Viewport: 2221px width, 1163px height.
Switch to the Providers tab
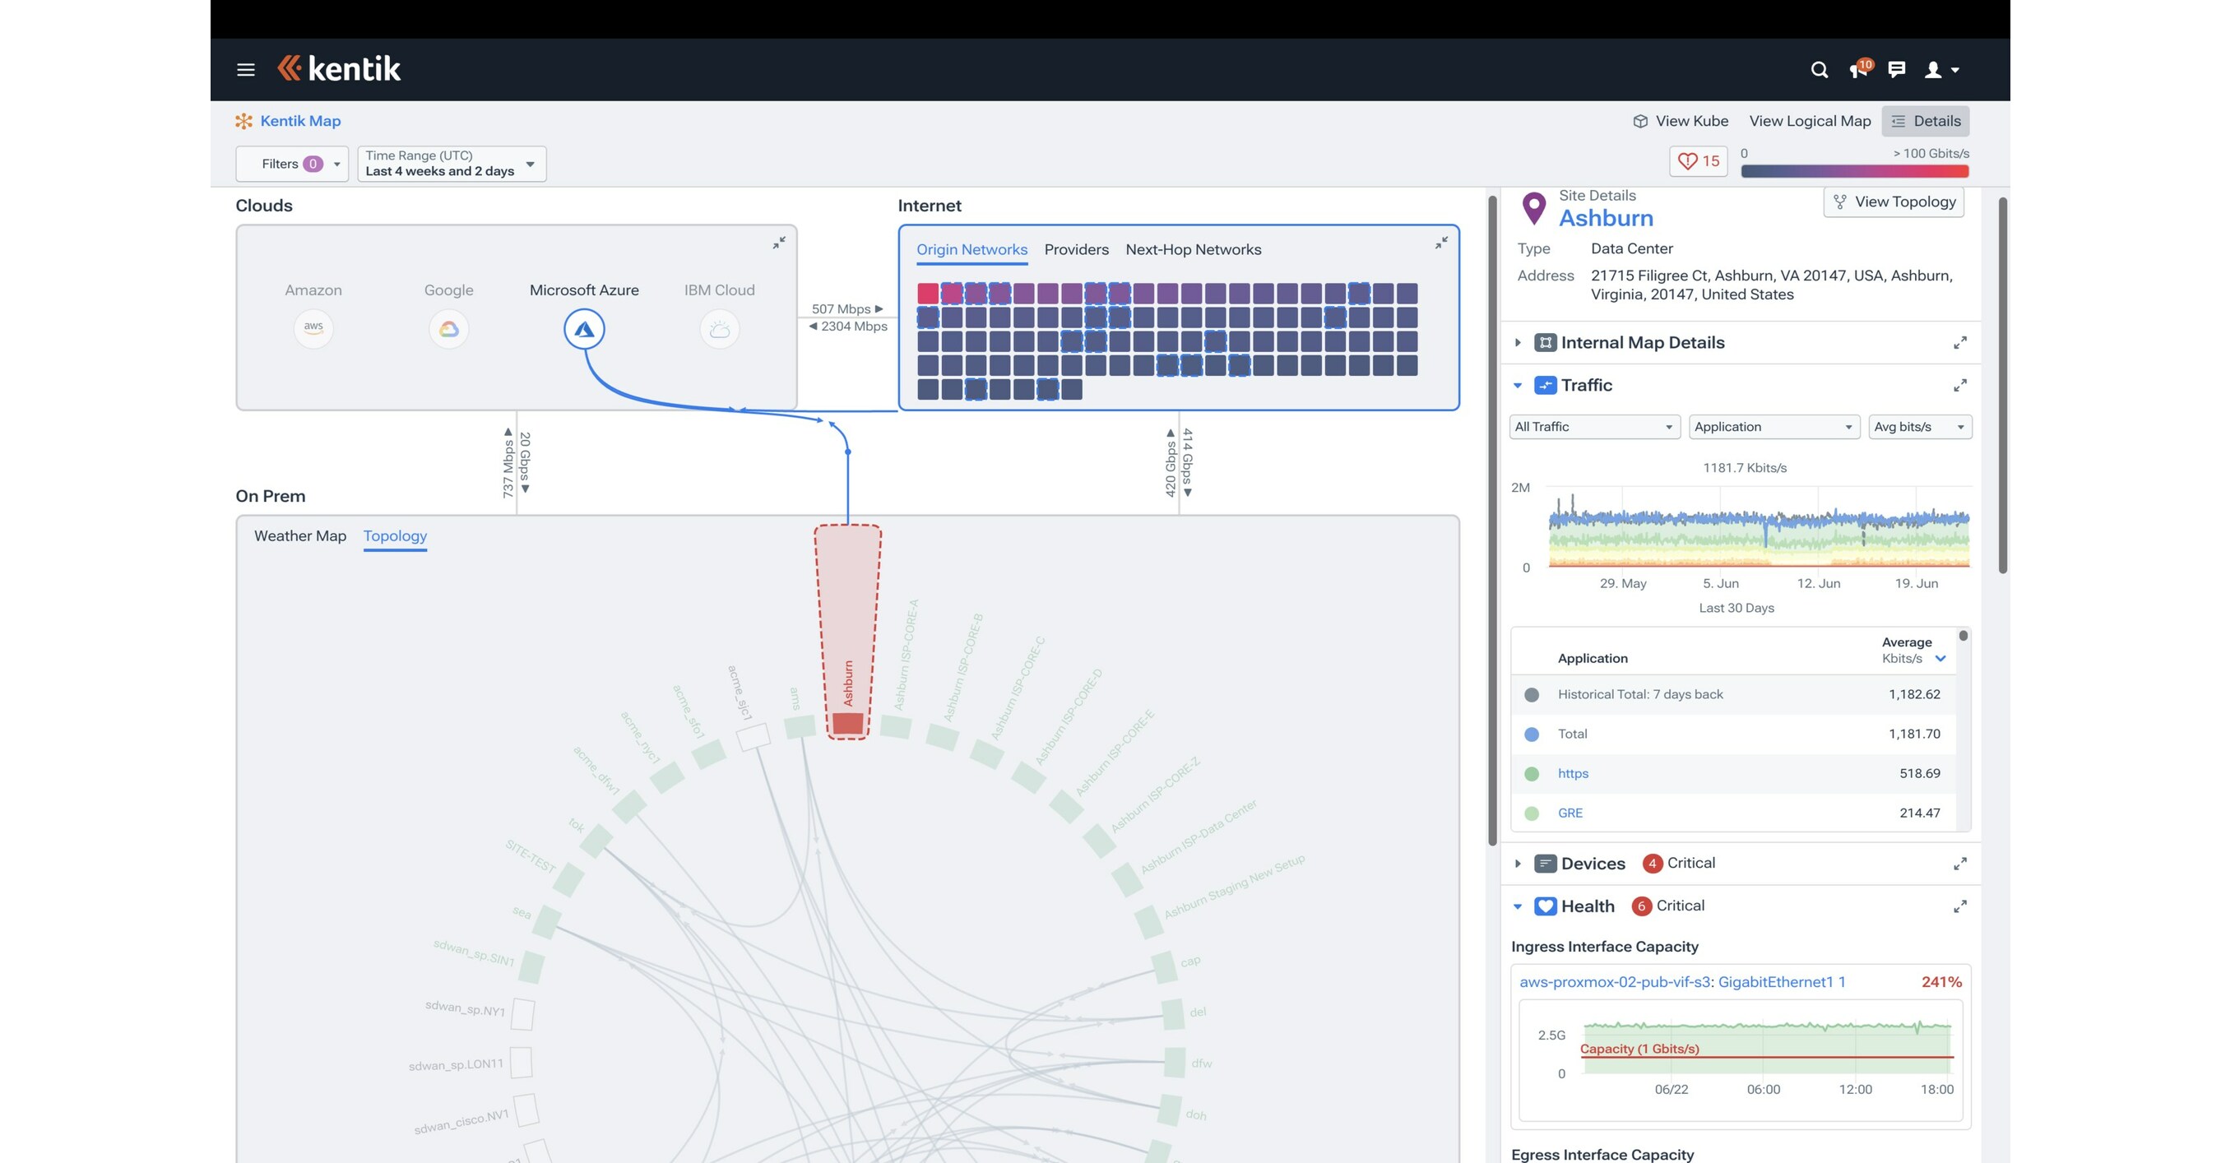pyautogui.click(x=1076, y=249)
